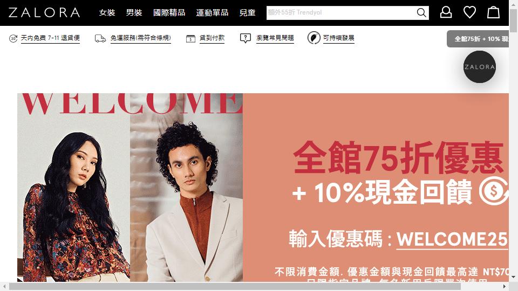This screenshot has width=518, height=291.
Task: Open the 男裝 menu
Action: click(134, 12)
